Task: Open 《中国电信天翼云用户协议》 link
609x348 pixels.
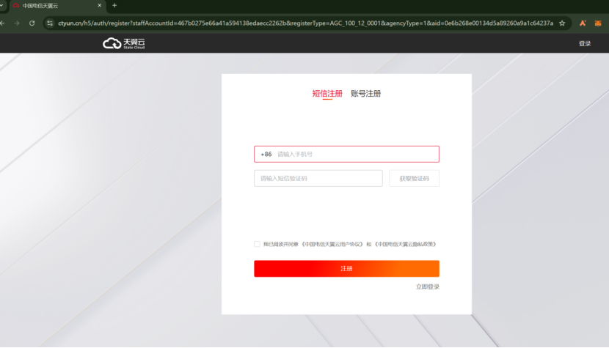Action: pos(332,244)
